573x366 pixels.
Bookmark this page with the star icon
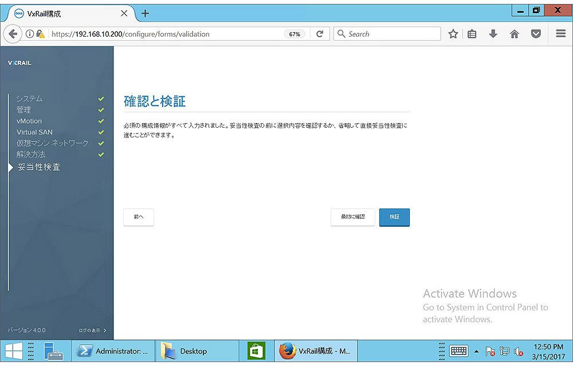453,34
